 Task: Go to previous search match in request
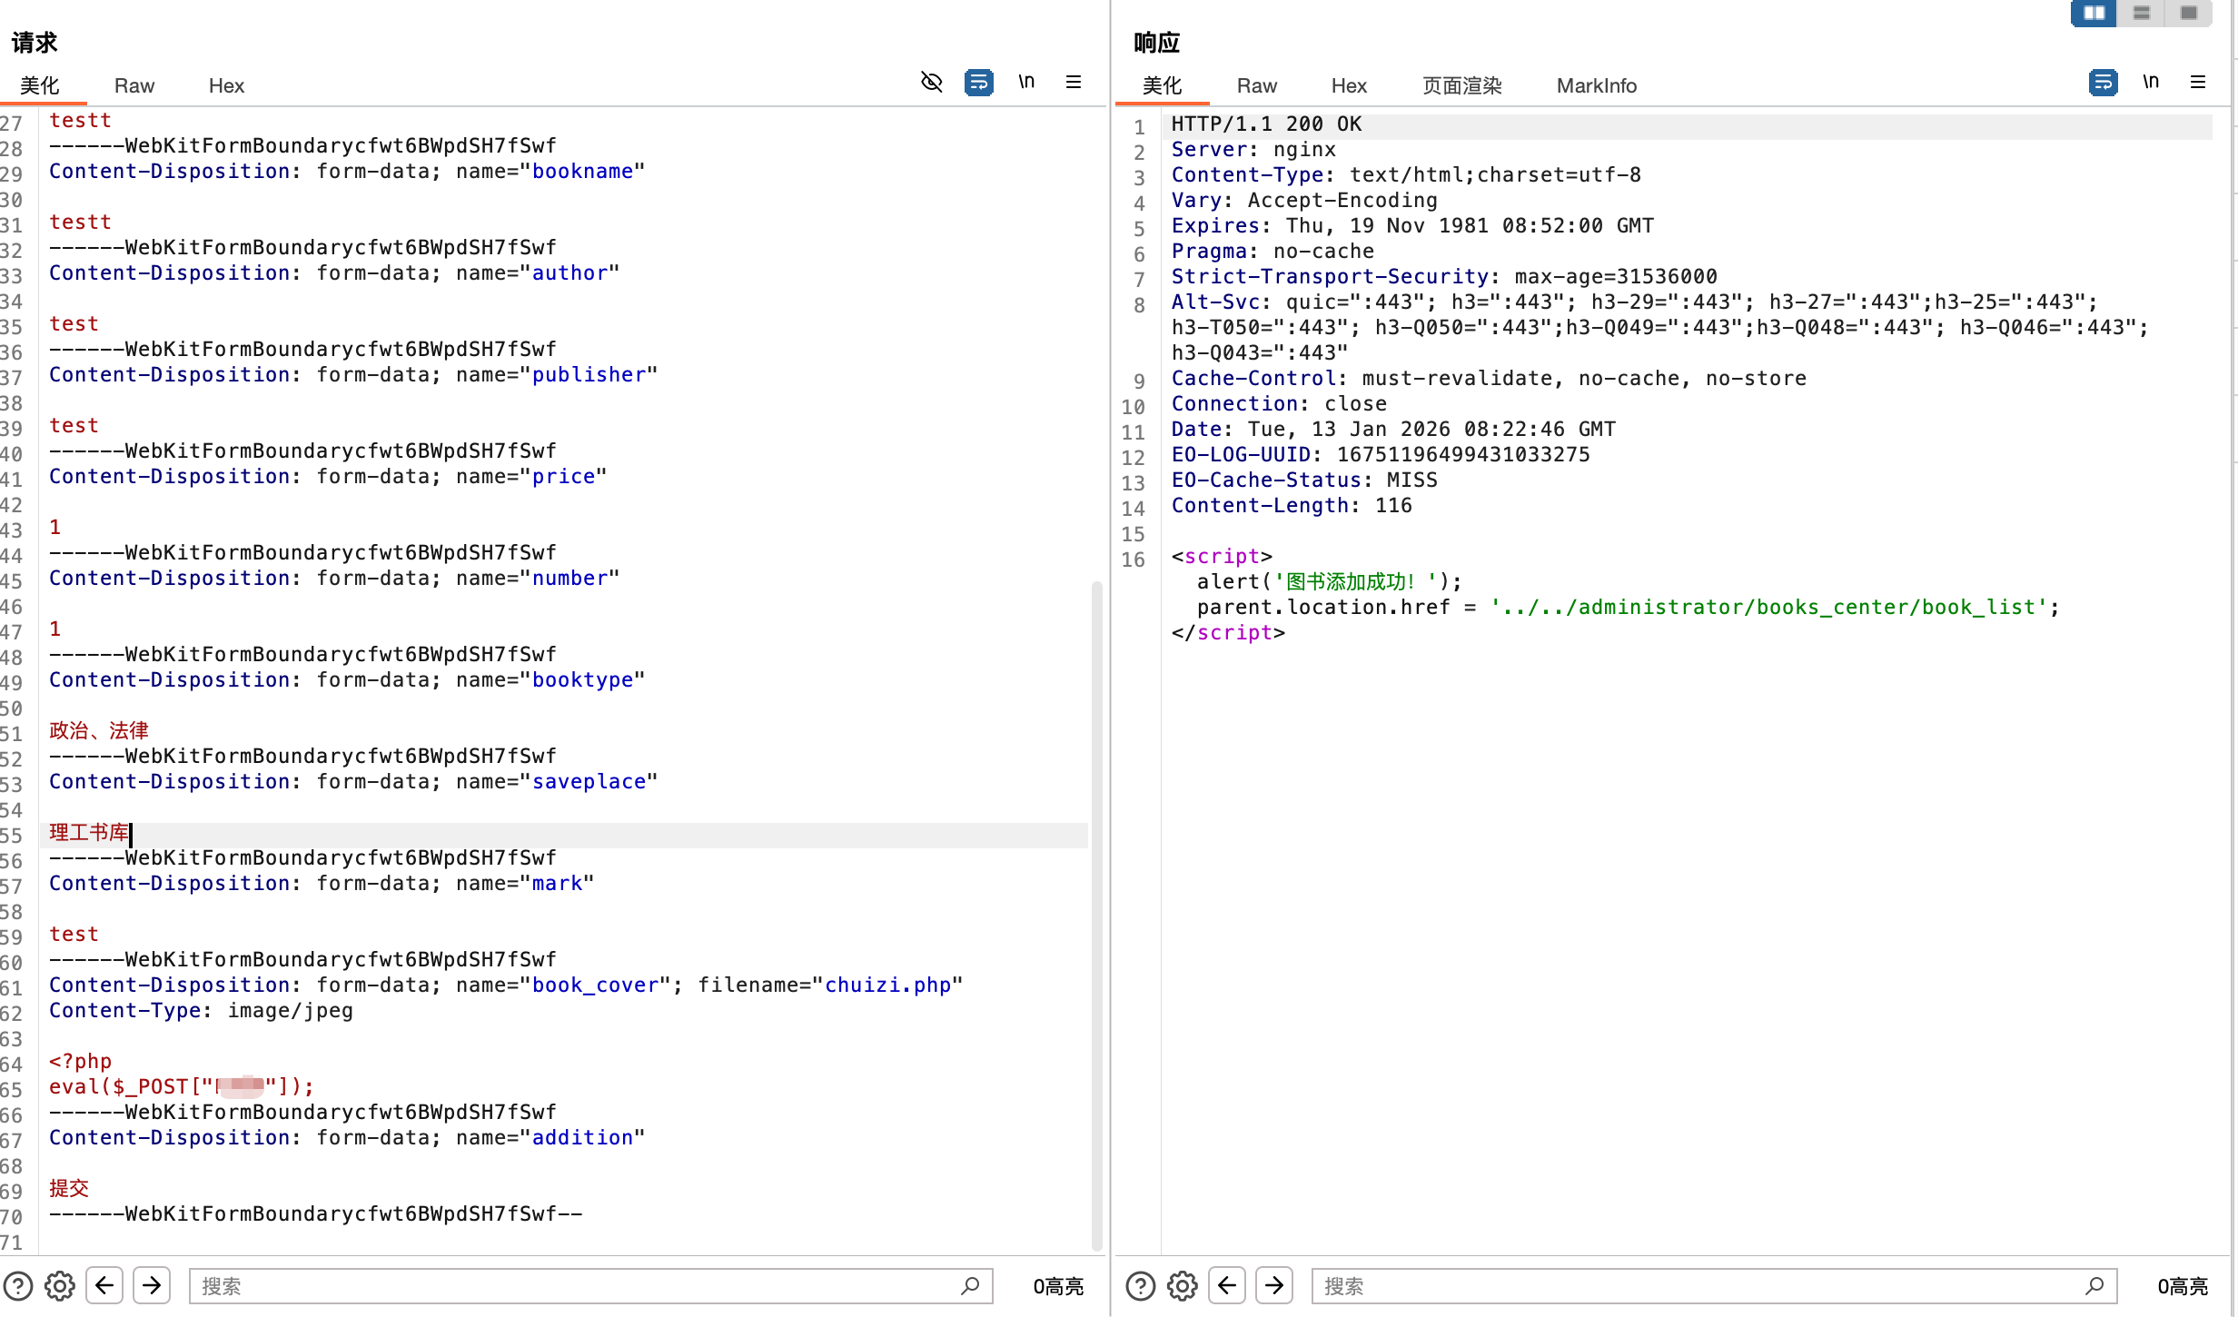click(104, 1286)
